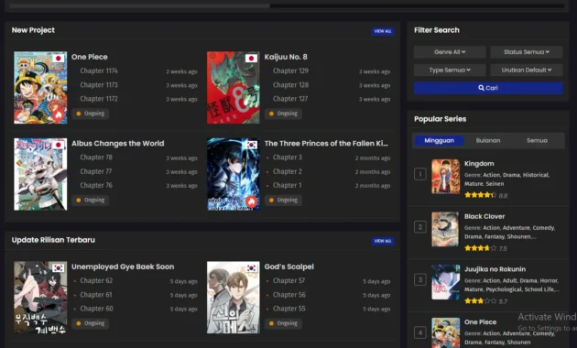Open the Status Semua dropdown
The width and height of the screenshot is (577, 348).
[x=527, y=52]
